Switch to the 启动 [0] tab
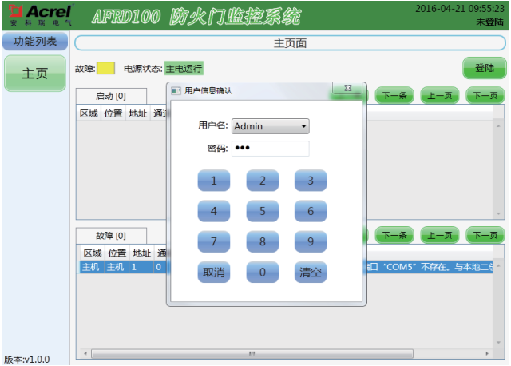The height and width of the screenshot is (366, 511). coord(109,96)
